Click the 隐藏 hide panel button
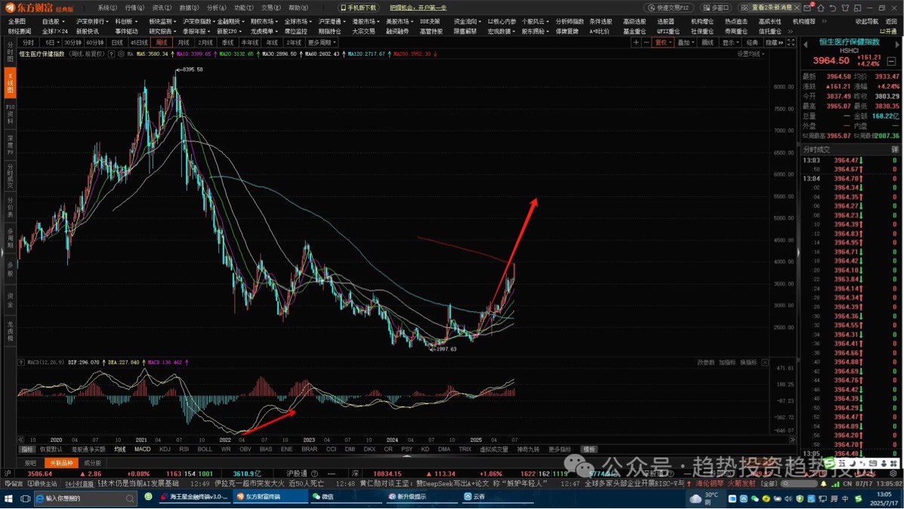The height and width of the screenshot is (509, 904). coord(773,42)
